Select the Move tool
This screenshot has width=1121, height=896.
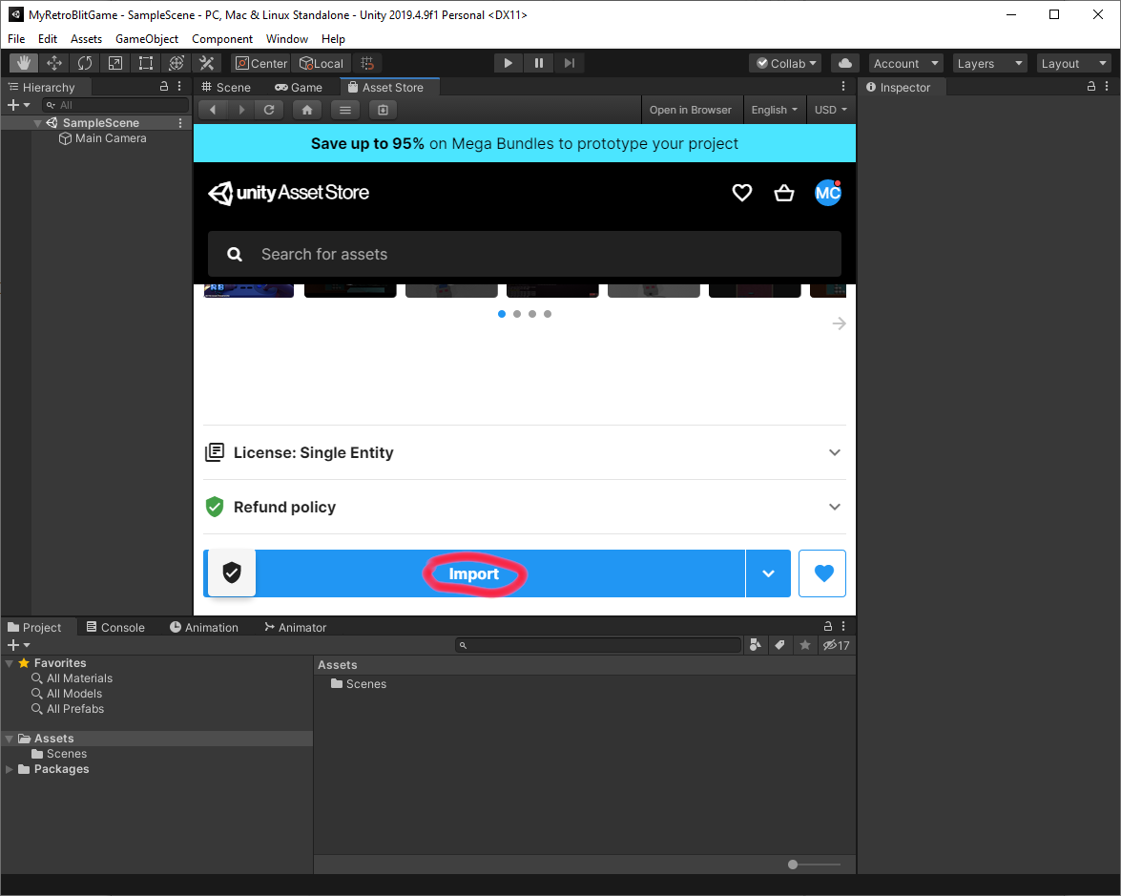(54, 63)
